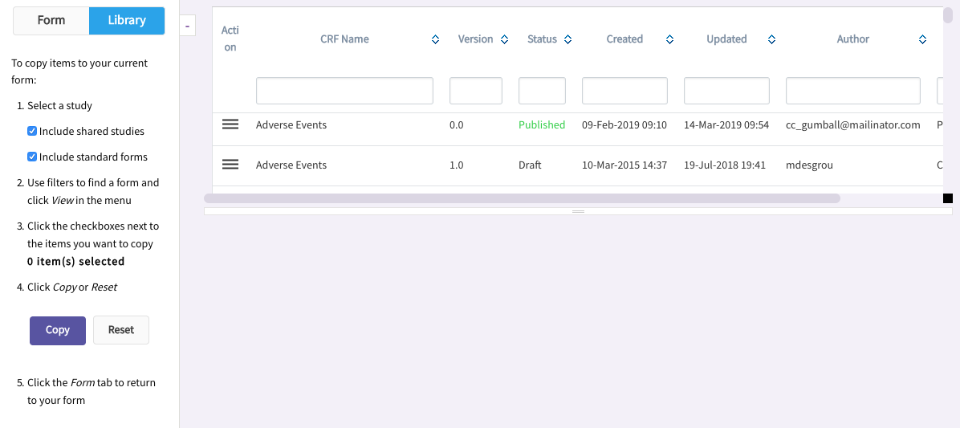Image resolution: width=960 pixels, height=428 pixels.
Task: Sort table by Author column
Action: point(923,39)
